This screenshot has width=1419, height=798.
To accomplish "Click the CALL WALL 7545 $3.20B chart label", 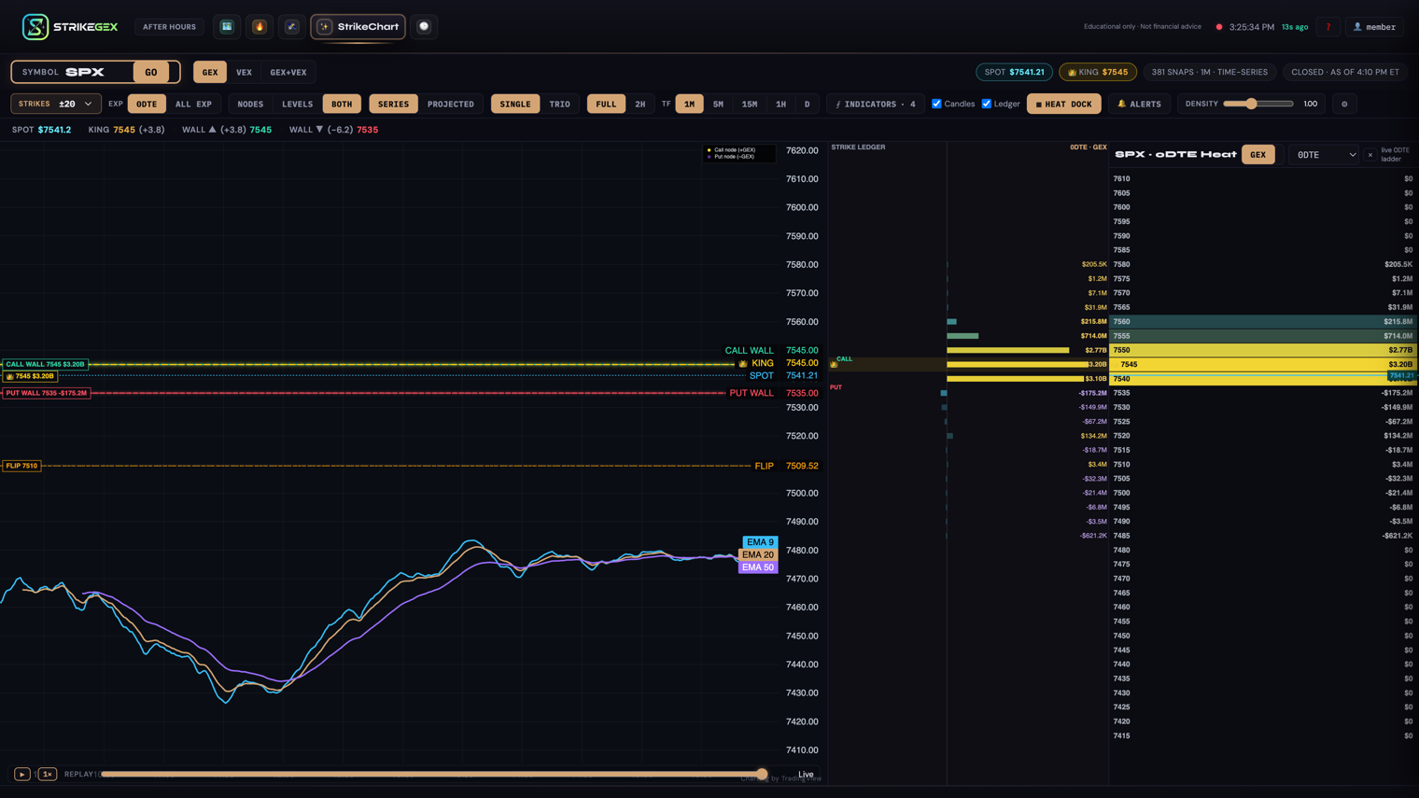I will [x=45, y=364].
